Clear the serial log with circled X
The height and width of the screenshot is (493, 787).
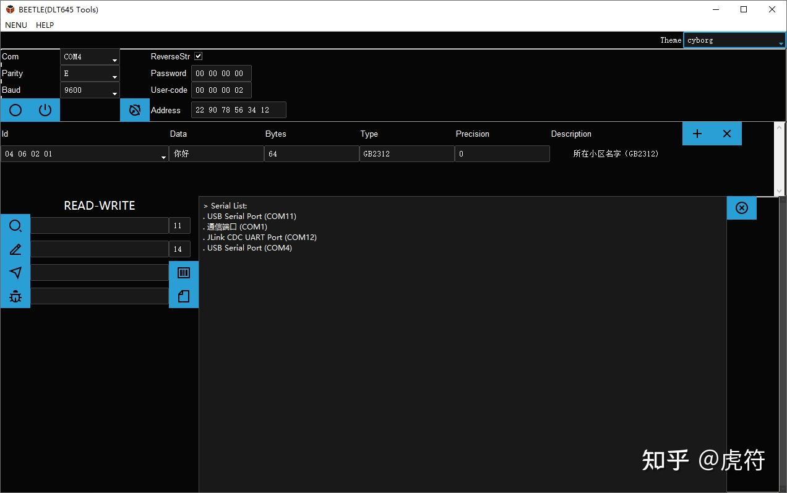coord(742,208)
